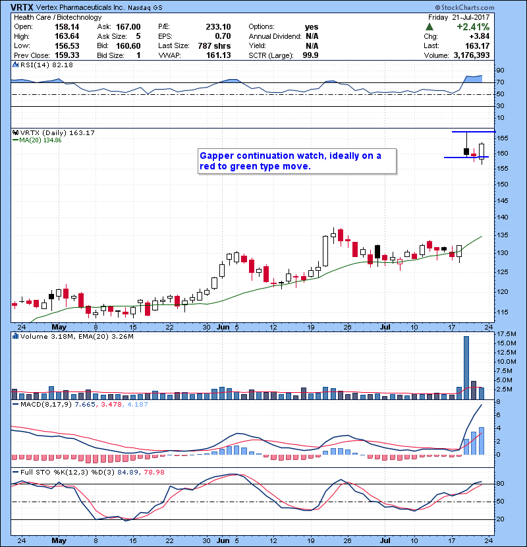The height and width of the screenshot is (547, 527).
Task: Select the High value 163.64
Action: coord(67,36)
